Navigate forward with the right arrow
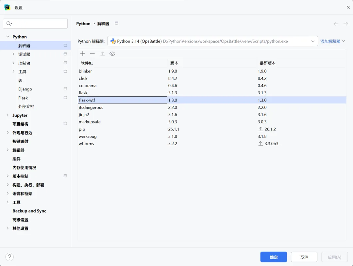 click(x=345, y=24)
